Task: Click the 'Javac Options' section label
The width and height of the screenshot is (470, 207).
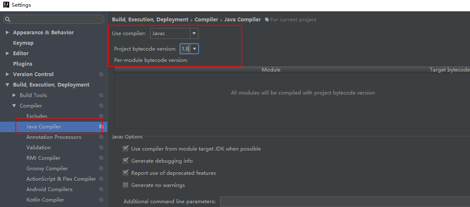Action: click(x=127, y=137)
